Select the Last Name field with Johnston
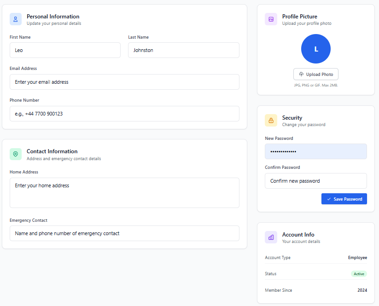This screenshot has width=379, height=306. (183, 50)
